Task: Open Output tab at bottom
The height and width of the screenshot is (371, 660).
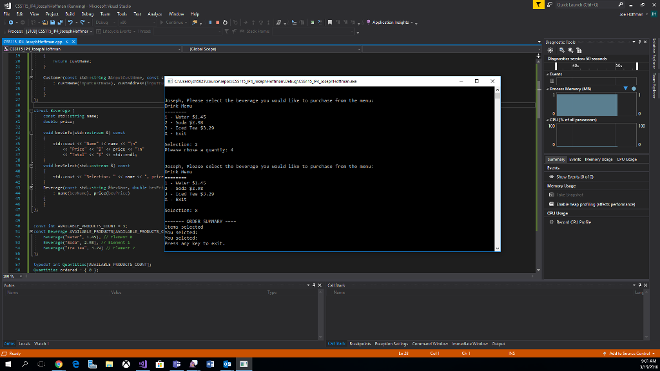Action: point(498,344)
